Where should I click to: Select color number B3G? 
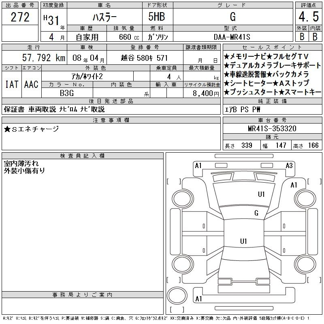click(67, 93)
